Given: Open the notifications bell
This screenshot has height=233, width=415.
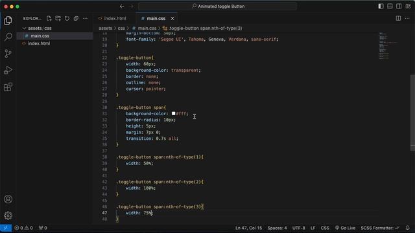Looking at the screenshot, I should (x=408, y=228).
